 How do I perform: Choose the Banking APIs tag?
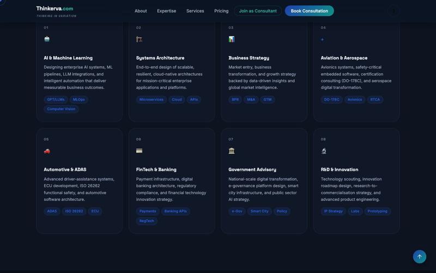pos(175,211)
